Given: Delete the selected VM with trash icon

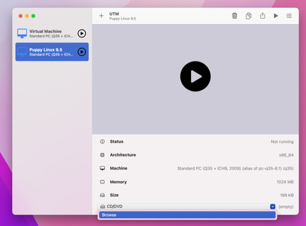Looking at the screenshot, I should 235,16.
